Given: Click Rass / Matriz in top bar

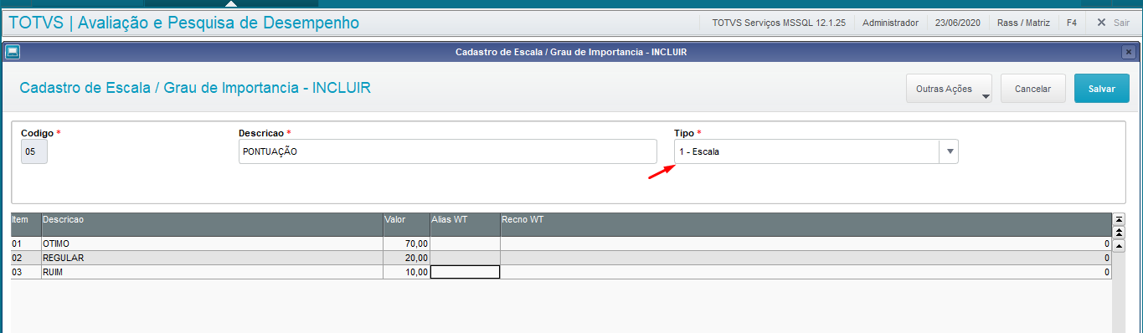Looking at the screenshot, I should [x=1024, y=23].
